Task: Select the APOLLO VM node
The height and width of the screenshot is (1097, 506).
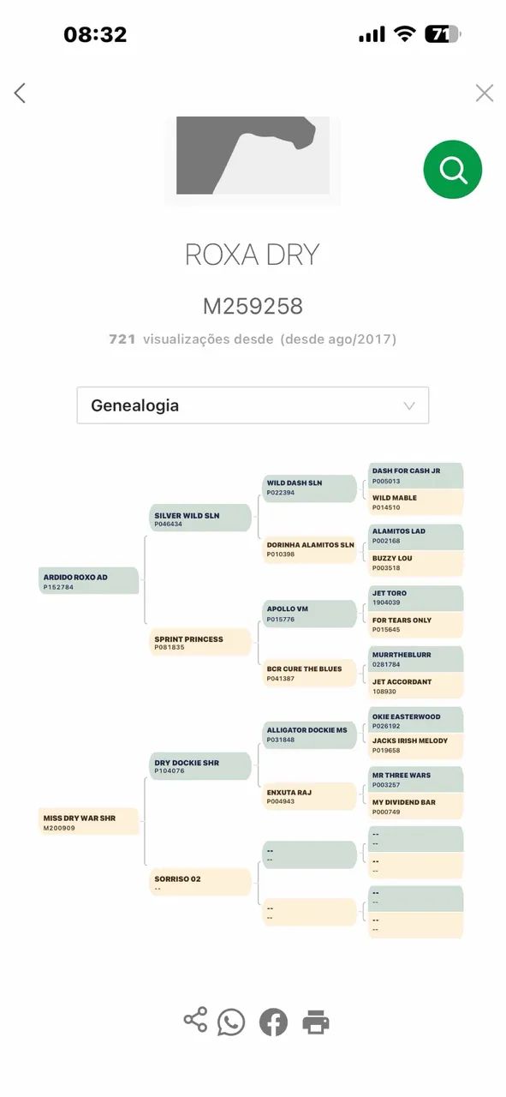Action: pyautogui.click(x=309, y=614)
